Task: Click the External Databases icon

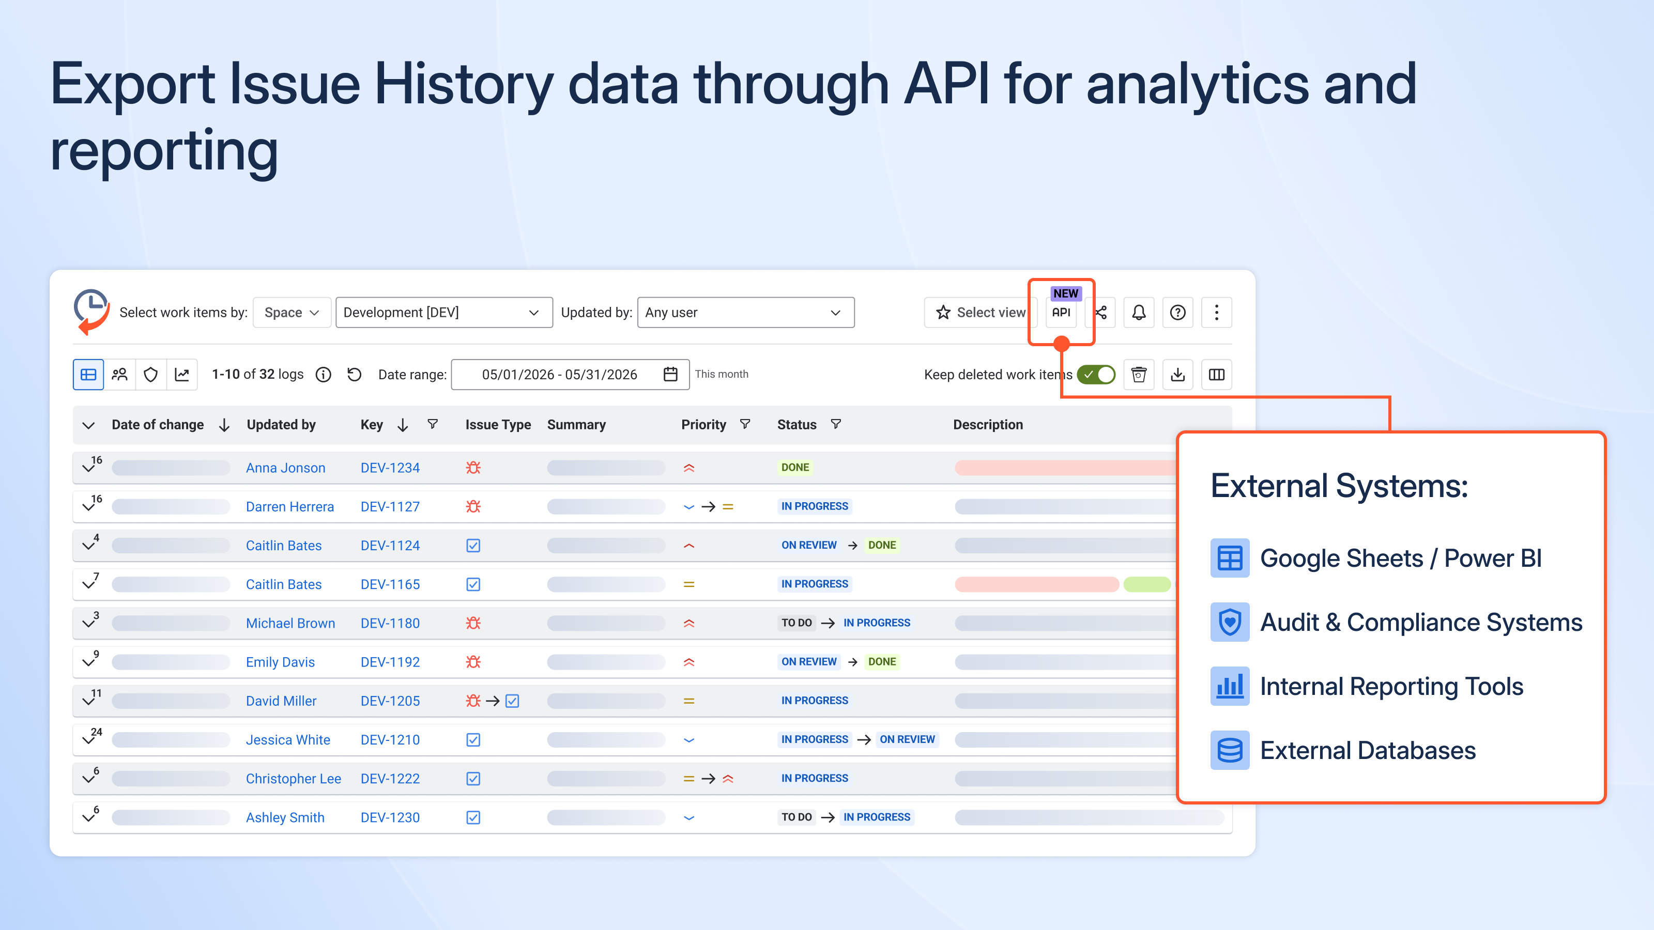Action: [x=1230, y=750]
